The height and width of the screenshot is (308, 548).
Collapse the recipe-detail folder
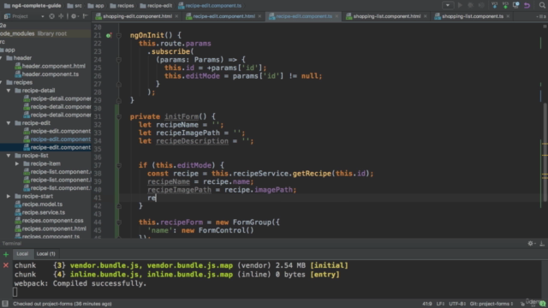[x=9, y=91]
